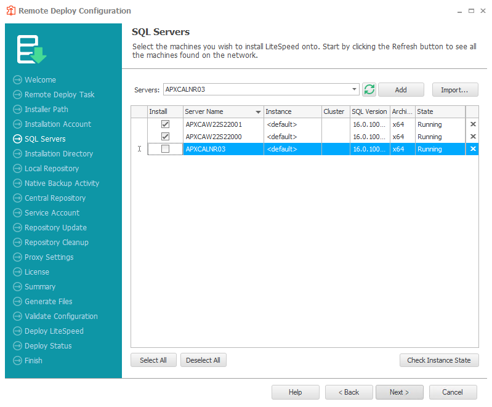Select server name cell APXCAW22S22001
Screen dimensions: 492x407
point(224,124)
